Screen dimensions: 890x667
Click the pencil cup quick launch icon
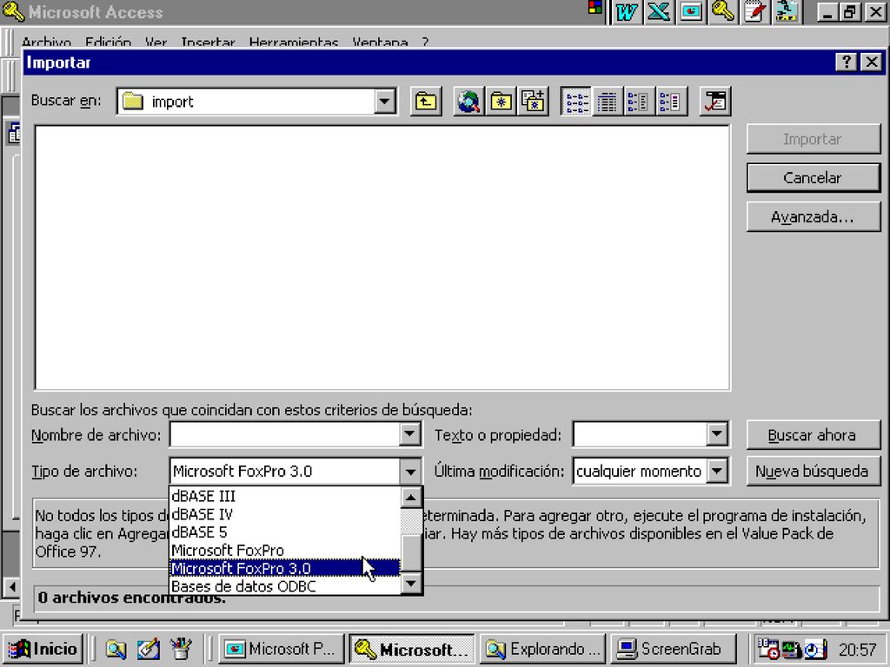[x=181, y=649]
